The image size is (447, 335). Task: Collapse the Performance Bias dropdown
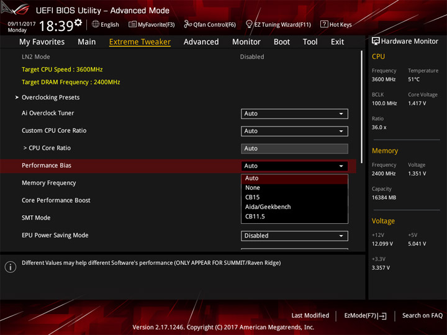(294, 166)
